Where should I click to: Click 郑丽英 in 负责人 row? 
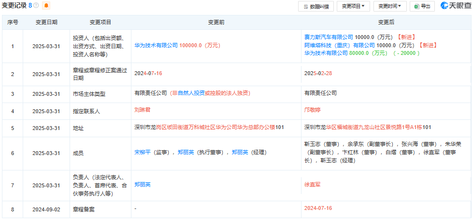[143, 184]
